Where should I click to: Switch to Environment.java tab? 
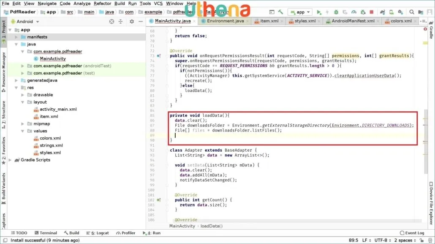pos(225,21)
